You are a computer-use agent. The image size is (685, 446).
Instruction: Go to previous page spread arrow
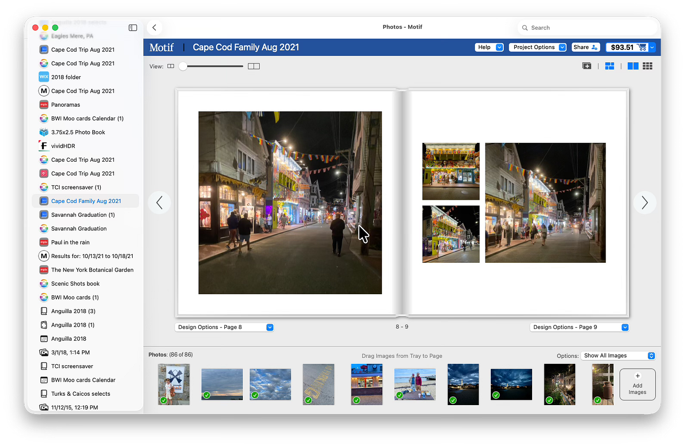pyautogui.click(x=159, y=203)
